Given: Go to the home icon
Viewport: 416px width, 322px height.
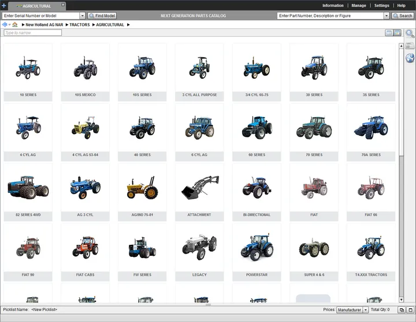Looking at the screenshot, I should (15, 25).
